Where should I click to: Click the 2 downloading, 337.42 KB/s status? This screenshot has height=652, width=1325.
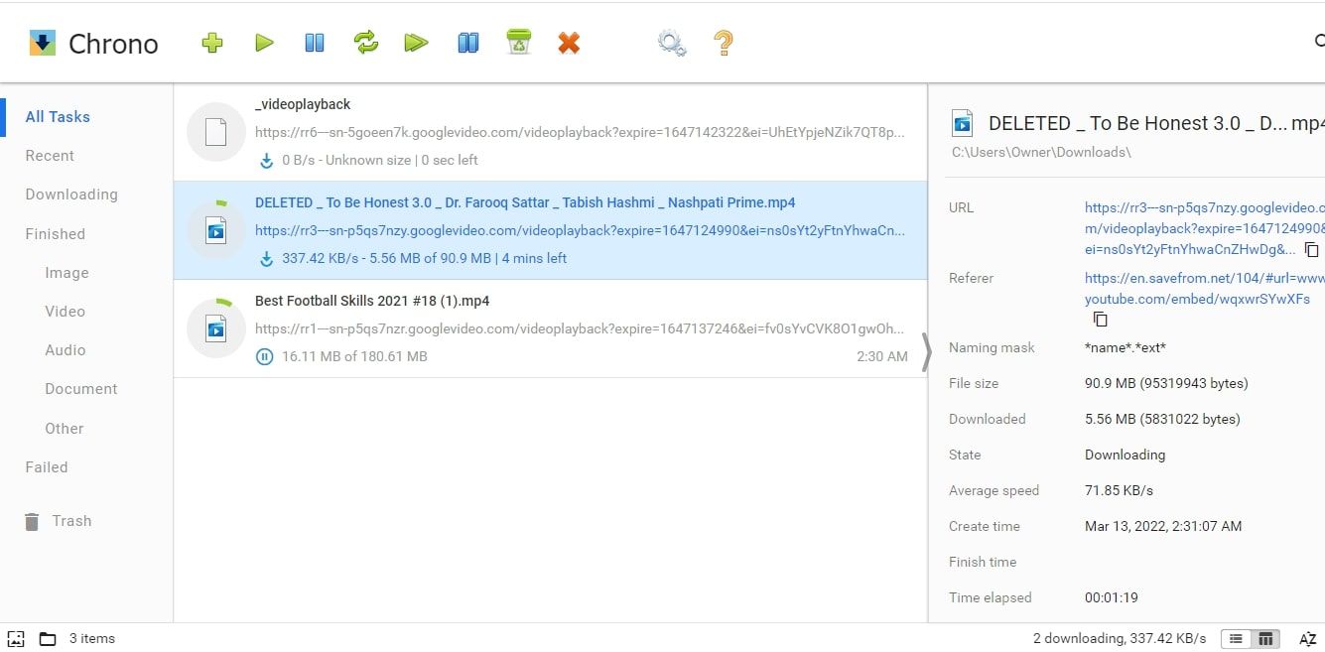coord(1120,638)
